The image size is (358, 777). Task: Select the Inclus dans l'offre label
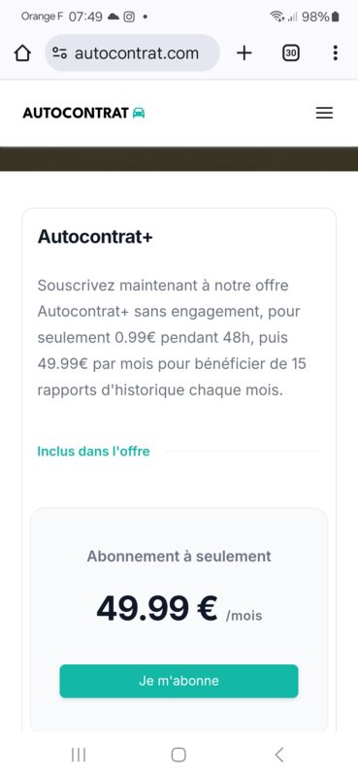point(93,452)
